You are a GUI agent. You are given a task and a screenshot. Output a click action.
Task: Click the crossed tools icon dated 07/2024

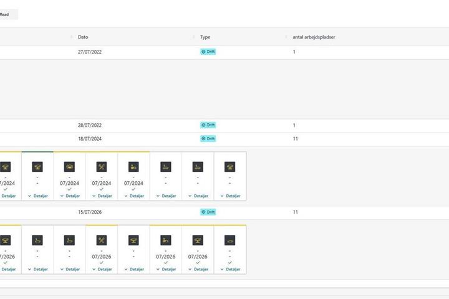point(102,167)
